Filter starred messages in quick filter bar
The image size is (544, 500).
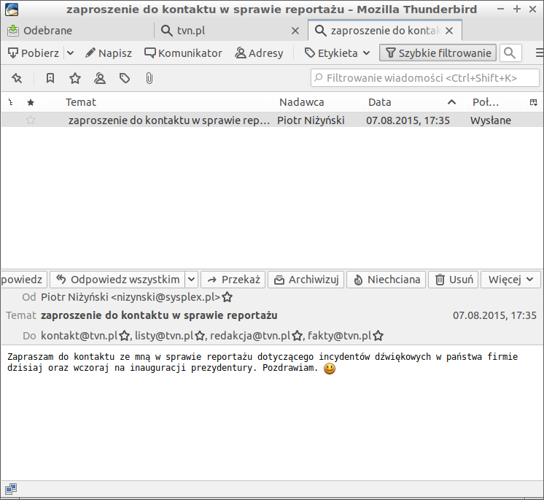[x=75, y=79]
